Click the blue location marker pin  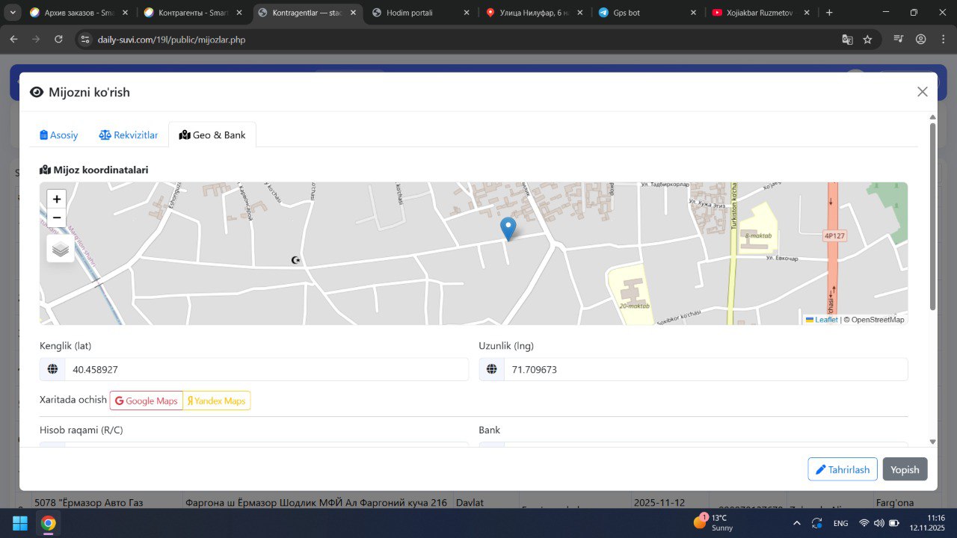point(508,228)
